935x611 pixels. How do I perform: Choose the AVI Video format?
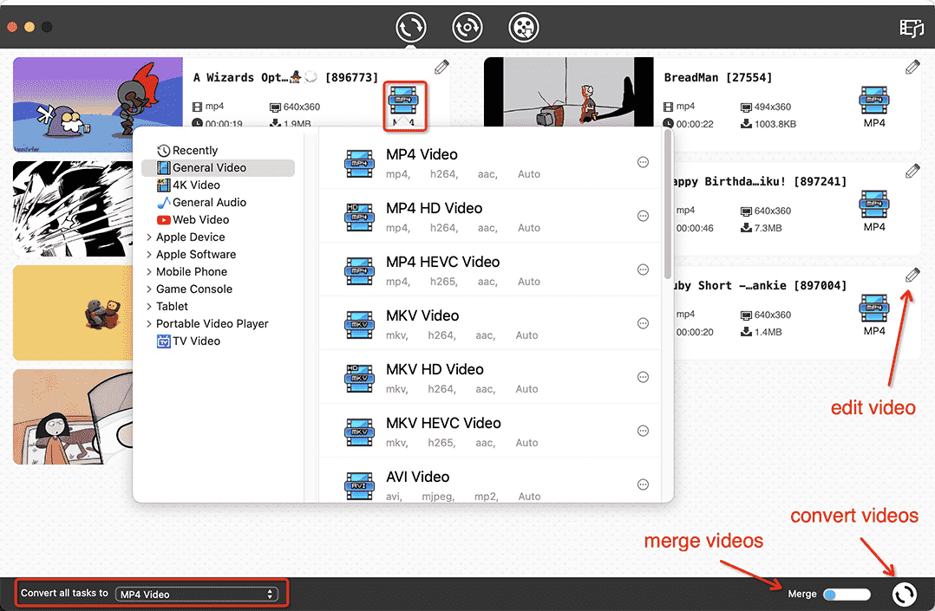pyautogui.click(x=490, y=480)
